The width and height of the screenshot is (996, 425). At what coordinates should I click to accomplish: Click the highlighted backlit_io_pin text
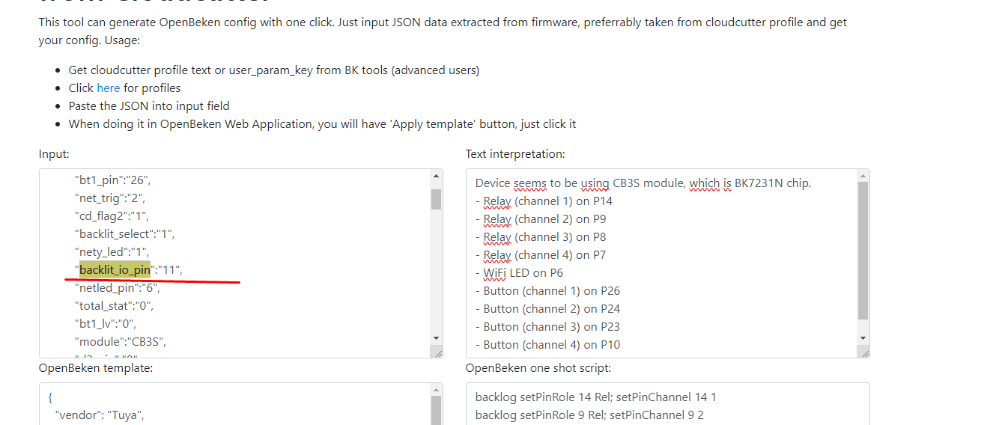click(115, 269)
